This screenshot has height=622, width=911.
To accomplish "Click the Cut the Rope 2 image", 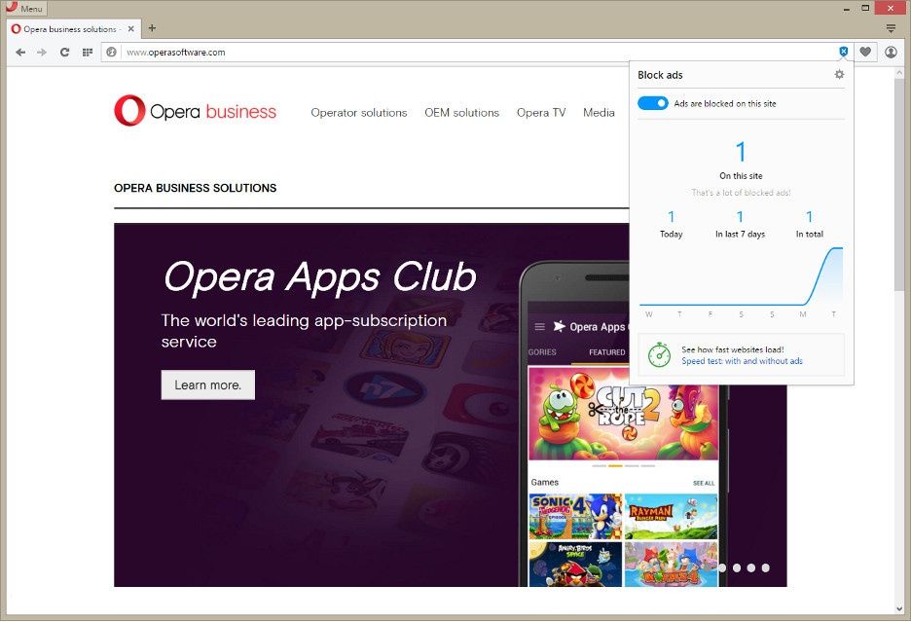I will coord(623,414).
